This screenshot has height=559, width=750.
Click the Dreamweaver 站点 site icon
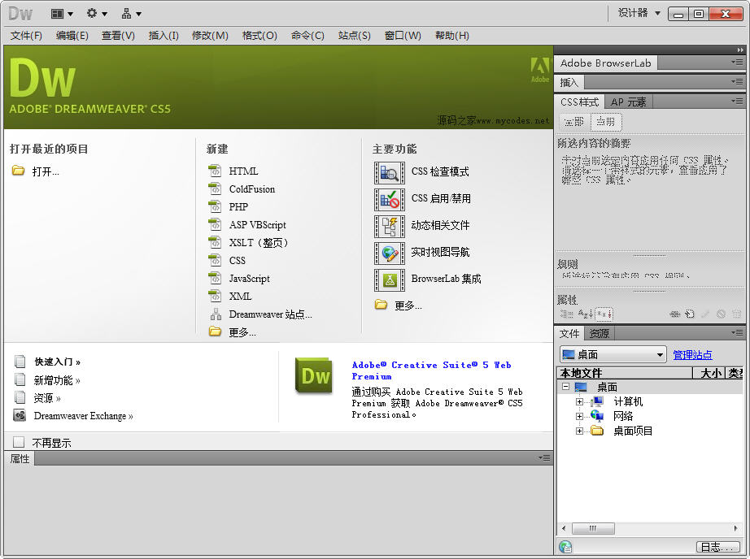point(216,314)
